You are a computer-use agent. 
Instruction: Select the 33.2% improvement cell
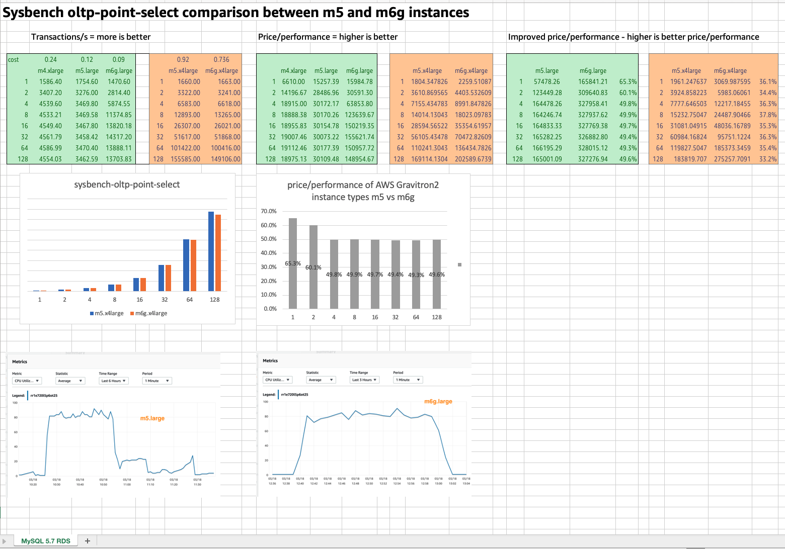point(768,159)
